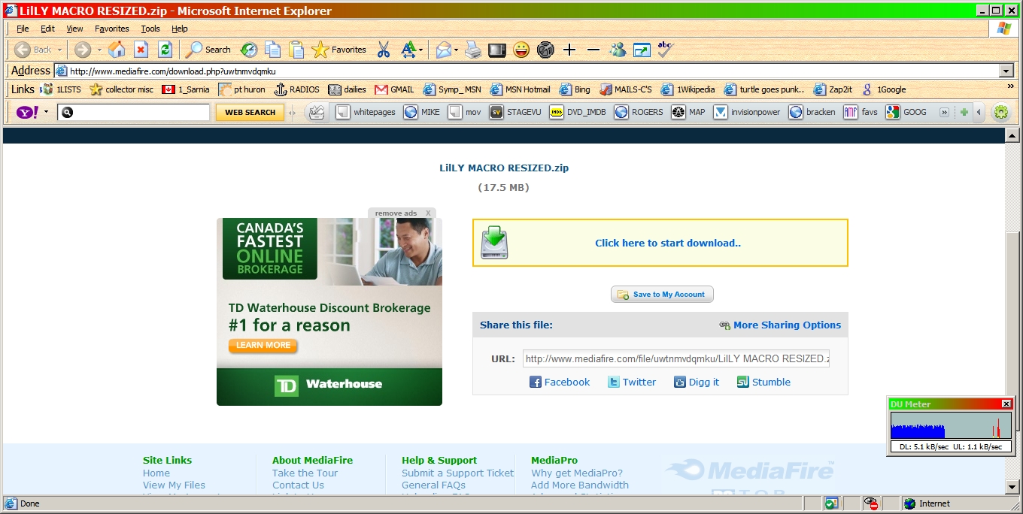1023x514 pixels.
Task: Open the More Sharing Options link
Action: click(786, 325)
